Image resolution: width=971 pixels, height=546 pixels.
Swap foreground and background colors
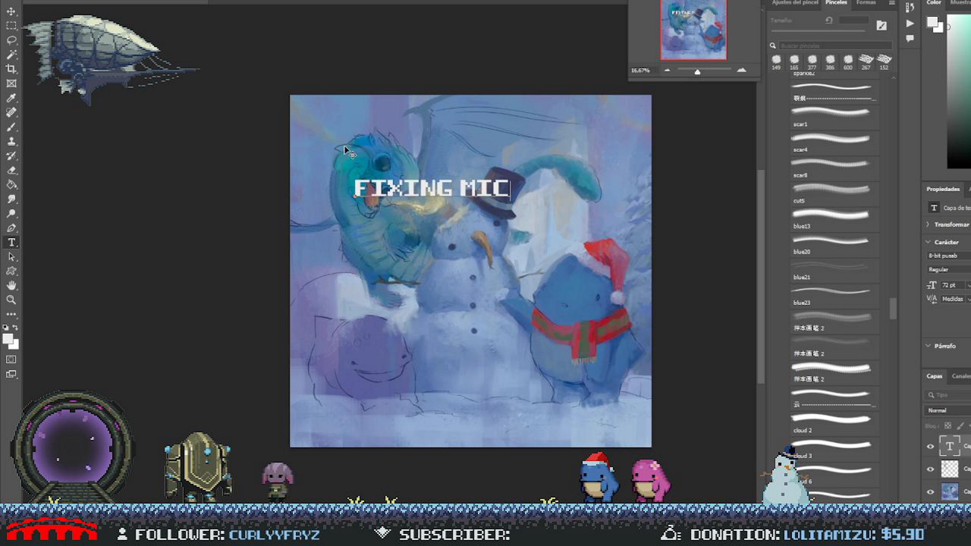point(16,328)
